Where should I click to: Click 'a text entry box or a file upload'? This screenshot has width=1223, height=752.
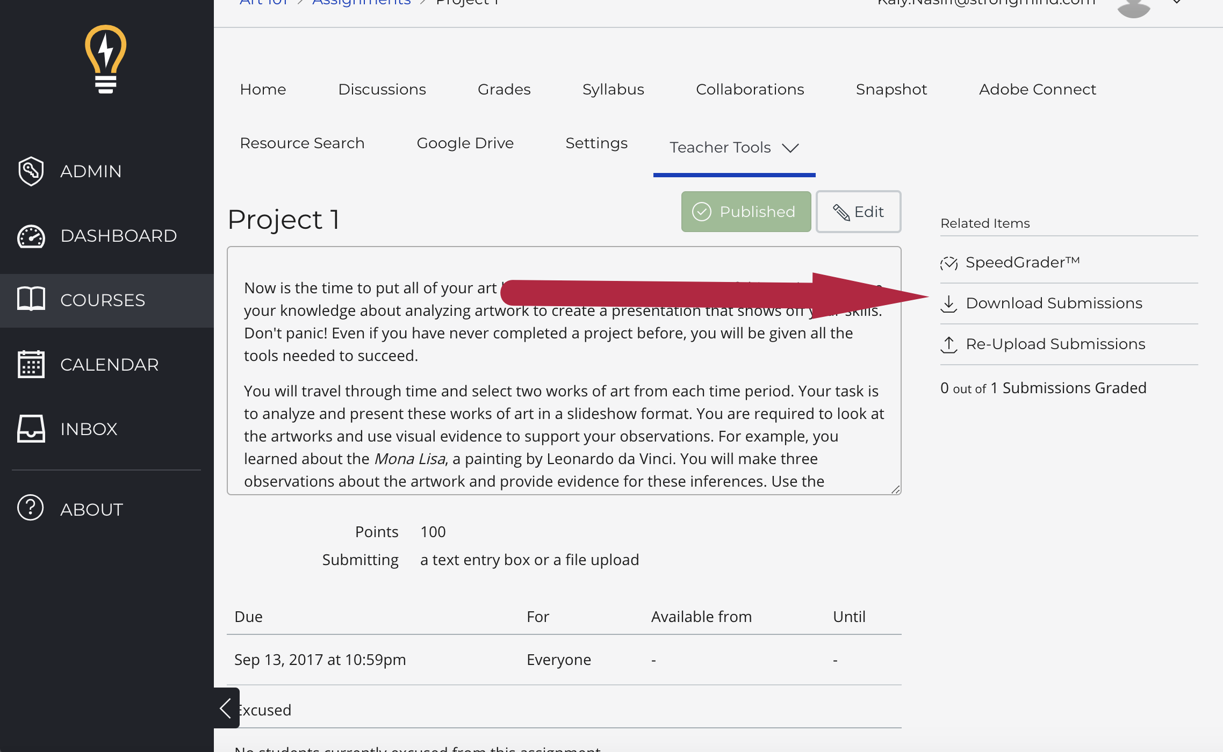[529, 560]
